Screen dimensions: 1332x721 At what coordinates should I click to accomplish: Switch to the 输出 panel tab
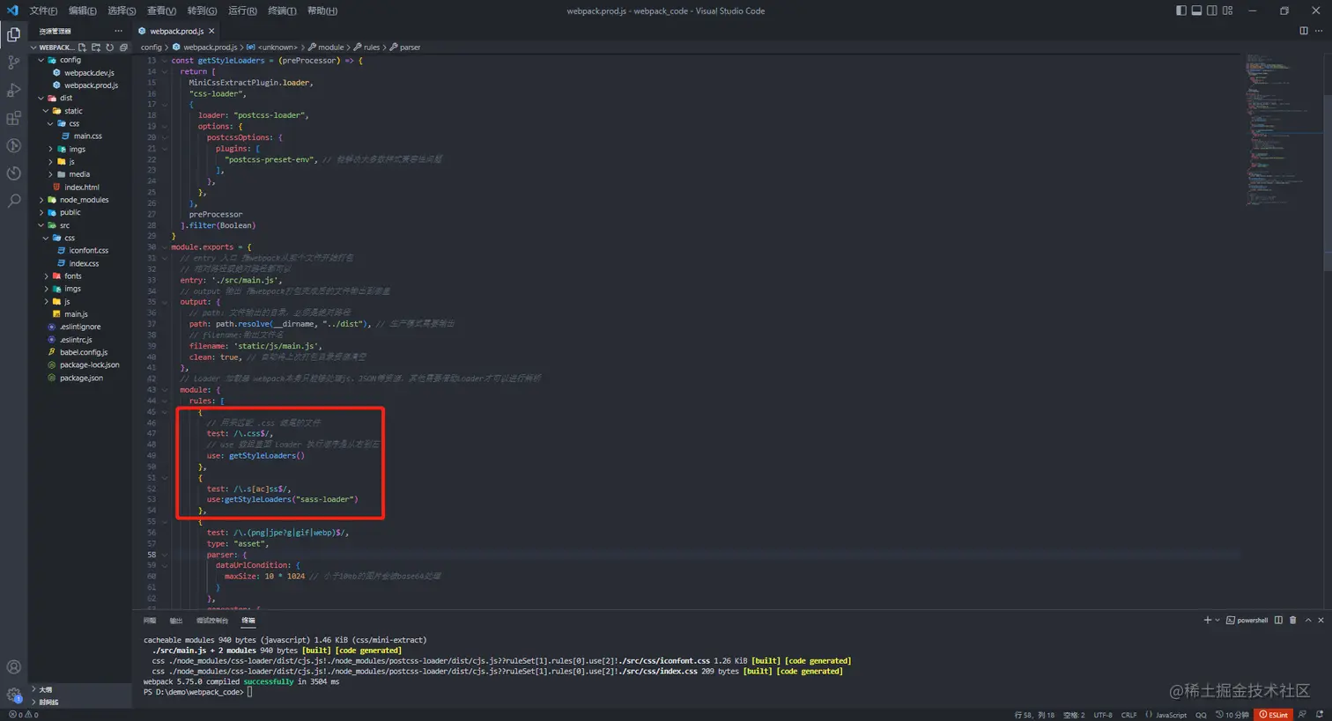[x=176, y=621]
